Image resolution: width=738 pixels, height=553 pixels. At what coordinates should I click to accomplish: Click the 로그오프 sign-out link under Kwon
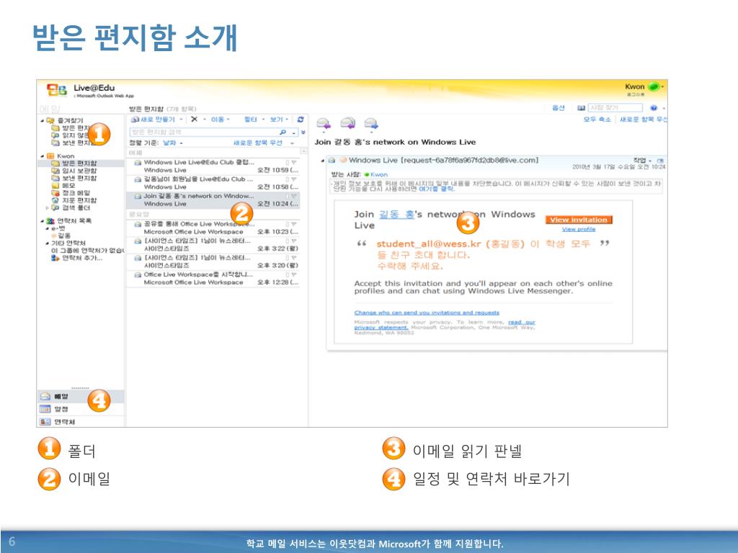tap(636, 94)
